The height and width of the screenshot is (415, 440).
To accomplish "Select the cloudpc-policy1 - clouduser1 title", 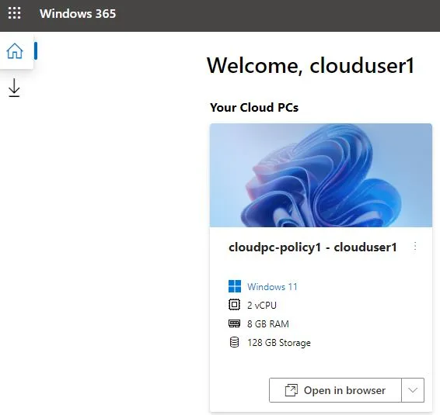I will (313, 247).
